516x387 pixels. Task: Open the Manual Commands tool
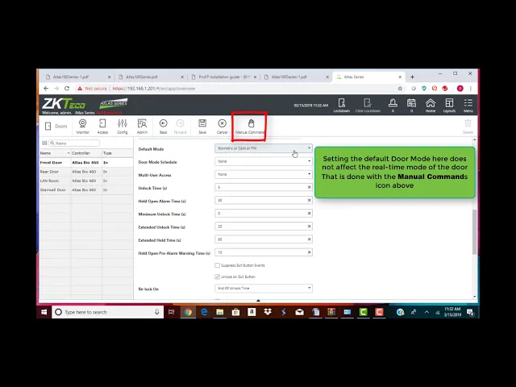click(x=250, y=126)
